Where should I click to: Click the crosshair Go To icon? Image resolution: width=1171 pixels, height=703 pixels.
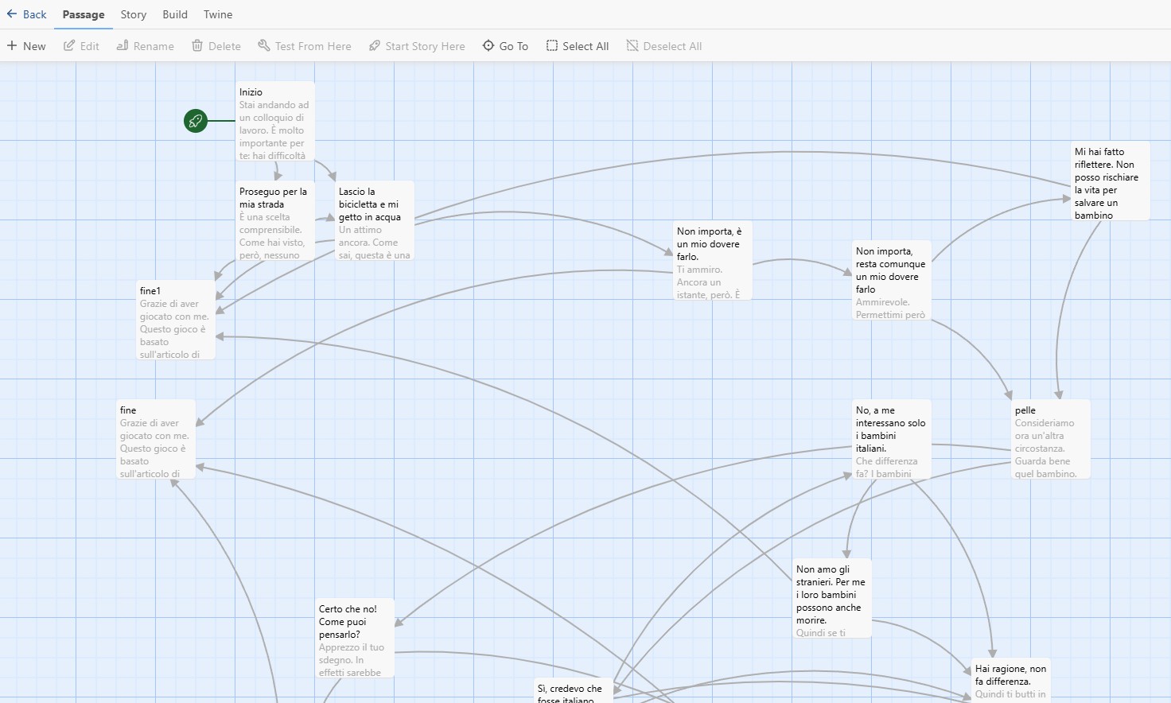click(x=488, y=46)
